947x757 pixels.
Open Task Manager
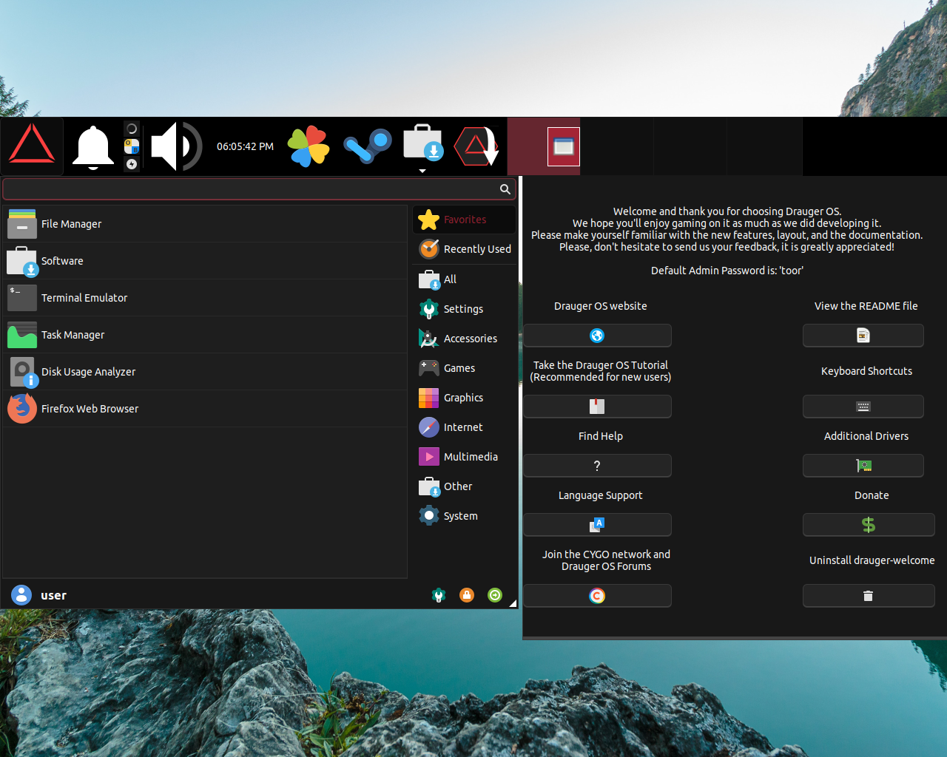[205, 335]
